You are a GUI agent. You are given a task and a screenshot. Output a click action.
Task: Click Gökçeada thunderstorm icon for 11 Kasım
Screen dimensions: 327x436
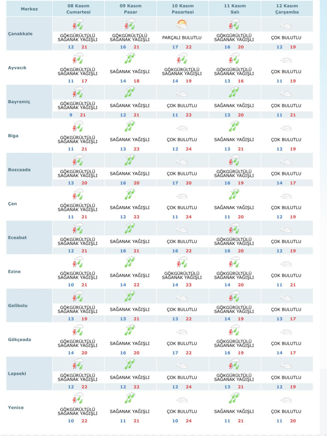pos(234,330)
